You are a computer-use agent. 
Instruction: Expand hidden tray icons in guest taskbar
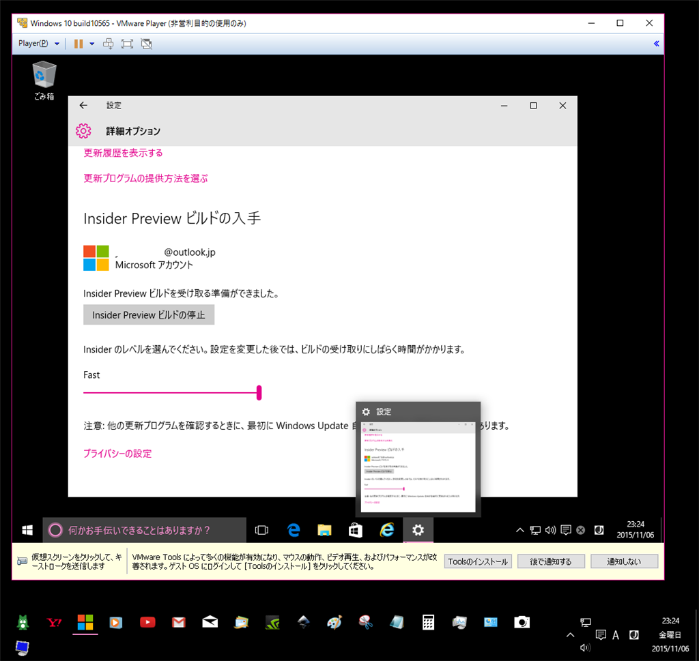pos(519,530)
